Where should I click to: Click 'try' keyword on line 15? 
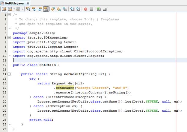[x=32, y=79]
